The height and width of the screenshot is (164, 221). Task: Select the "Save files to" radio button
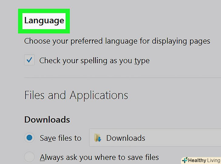click(29, 138)
